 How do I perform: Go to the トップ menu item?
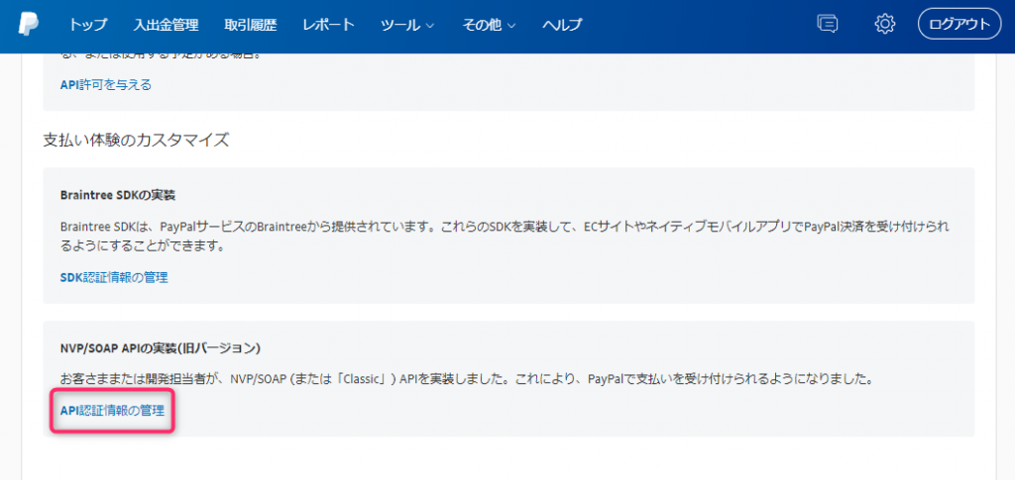[88, 25]
